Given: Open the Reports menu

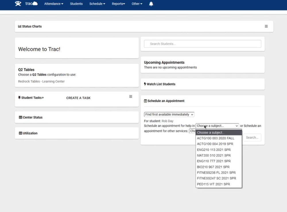Looking at the screenshot, I should pos(119,4).
